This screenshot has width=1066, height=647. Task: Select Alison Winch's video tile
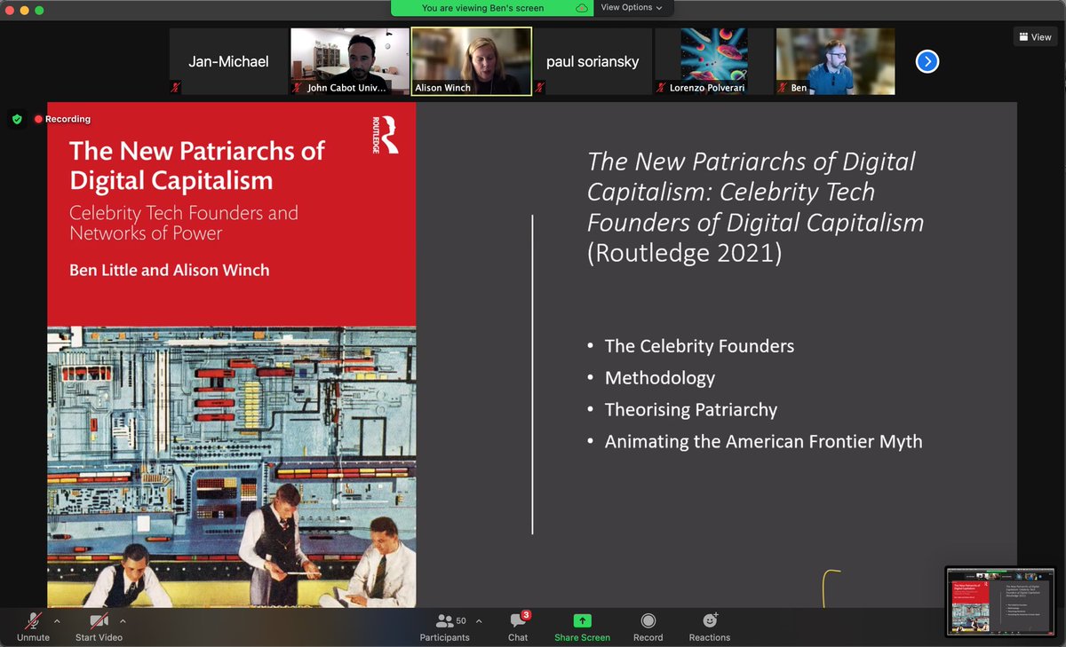(x=471, y=61)
